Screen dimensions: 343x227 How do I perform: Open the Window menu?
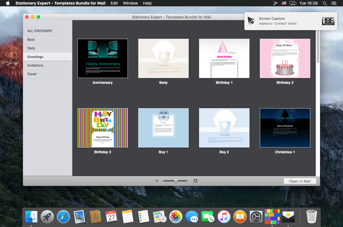130,3
